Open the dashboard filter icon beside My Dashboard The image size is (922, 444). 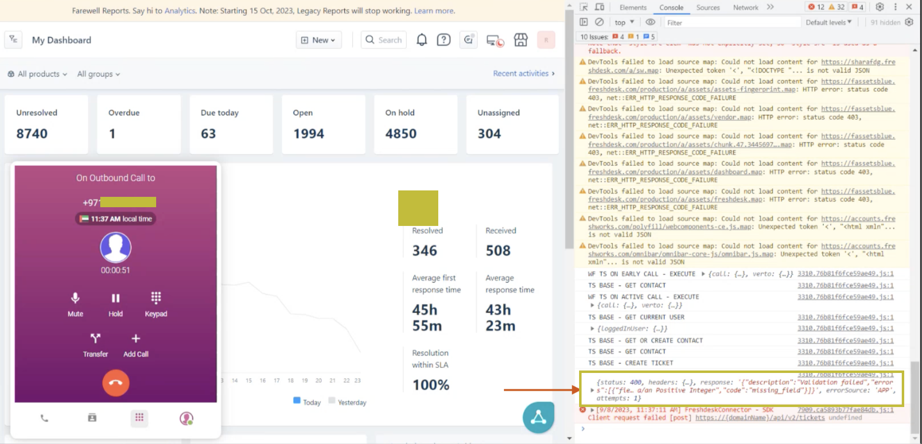pyautogui.click(x=13, y=40)
